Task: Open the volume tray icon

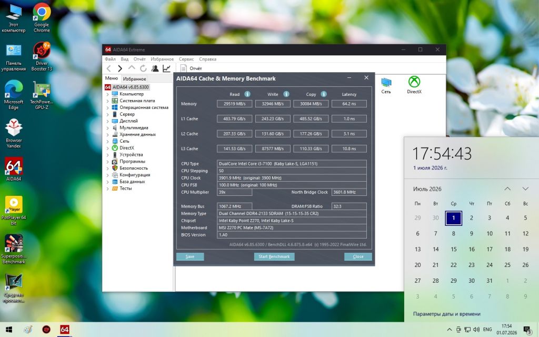Action: tap(476, 330)
